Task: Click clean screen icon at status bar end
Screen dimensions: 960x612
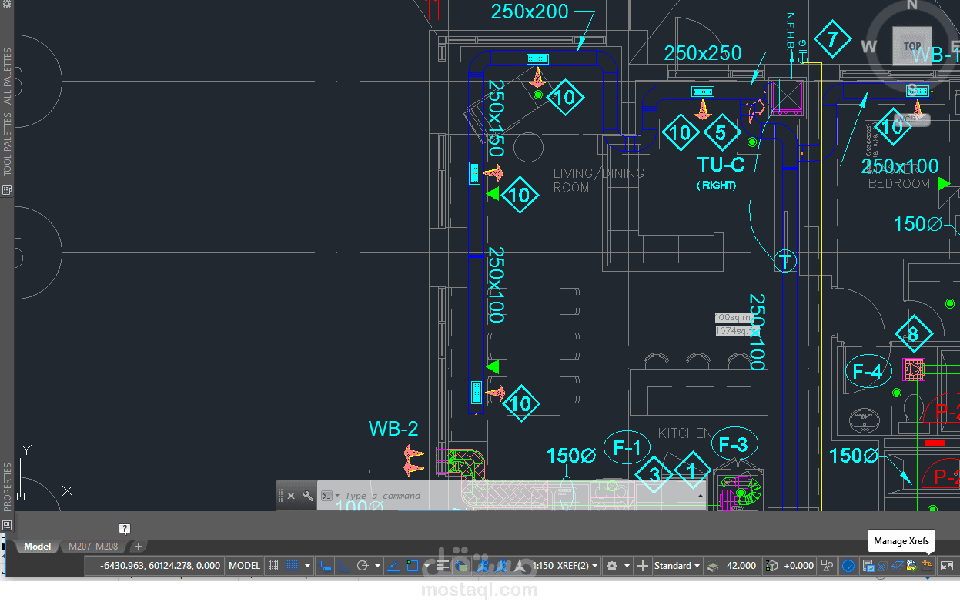Action: point(946,566)
